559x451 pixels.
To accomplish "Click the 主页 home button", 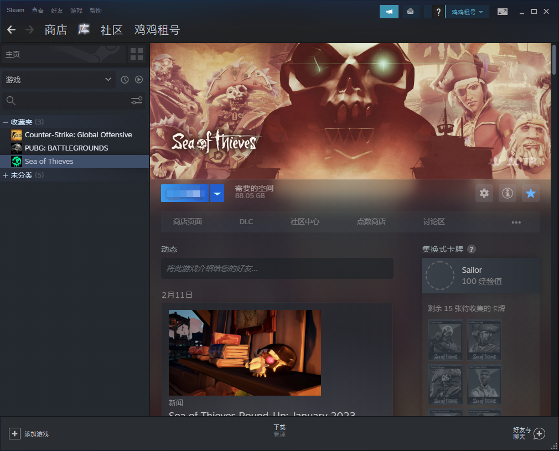I will (x=64, y=54).
